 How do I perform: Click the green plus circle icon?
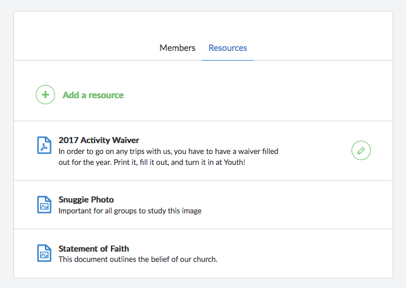coord(45,95)
